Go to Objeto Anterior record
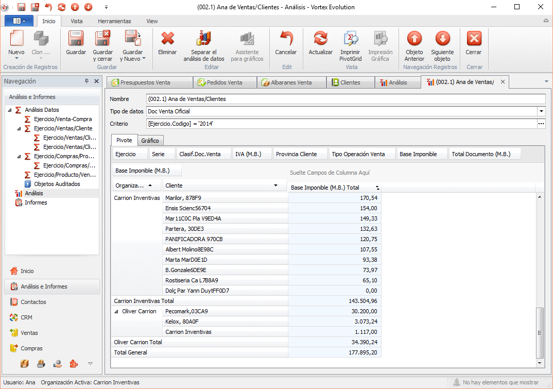Image resolution: width=553 pixels, height=389 pixels. (414, 40)
